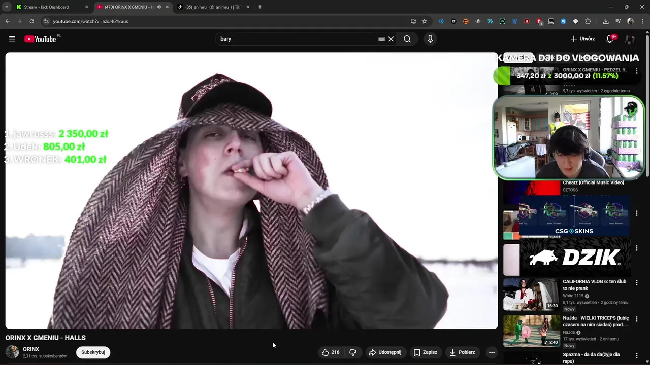Reload the page in the browser
The image size is (650, 365).
tap(31, 21)
